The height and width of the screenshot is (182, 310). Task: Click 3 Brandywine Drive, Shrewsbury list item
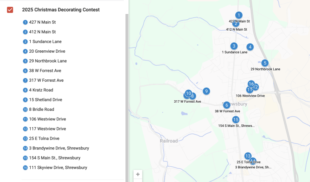click(59, 148)
